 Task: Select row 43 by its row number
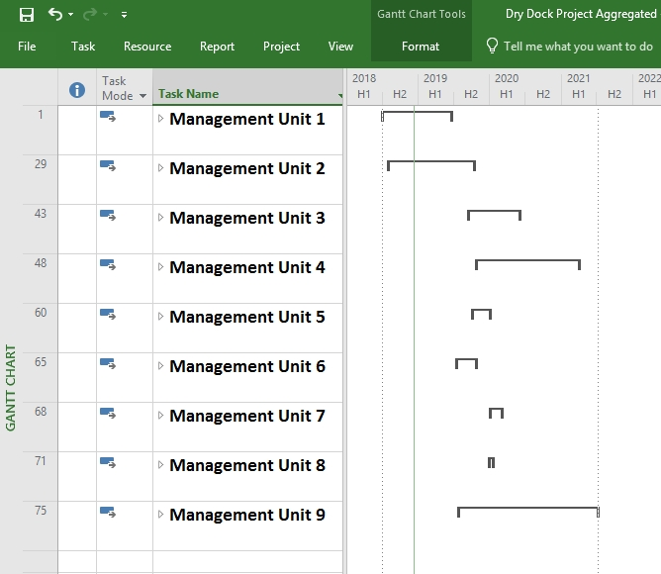[41, 214]
